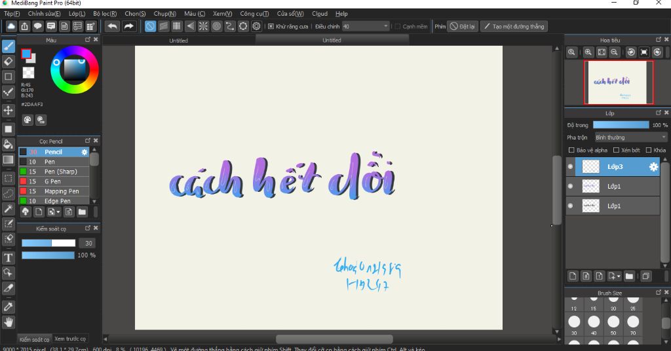The image size is (671, 351).
Task: Select the Gradient tool
Action: point(8,160)
